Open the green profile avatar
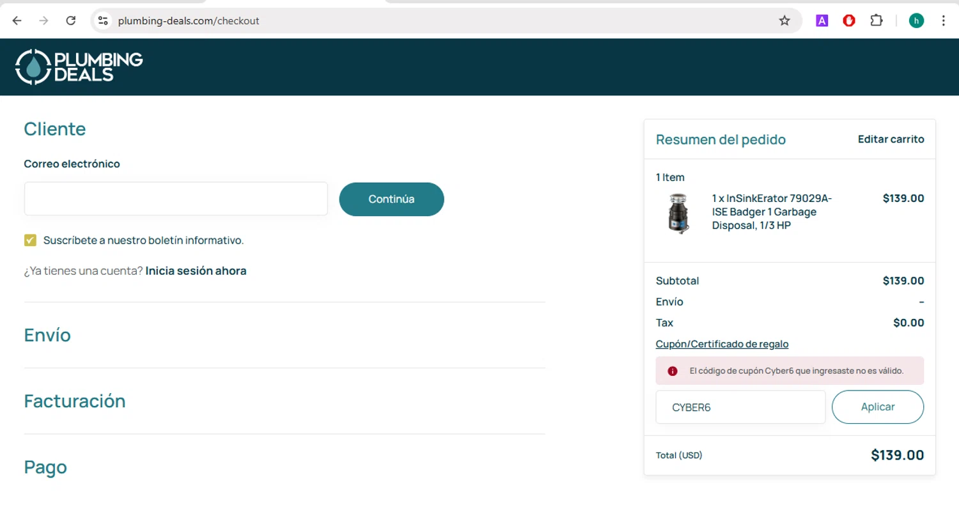Image resolution: width=959 pixels, height=512 pixels. [x=916, y=20]
